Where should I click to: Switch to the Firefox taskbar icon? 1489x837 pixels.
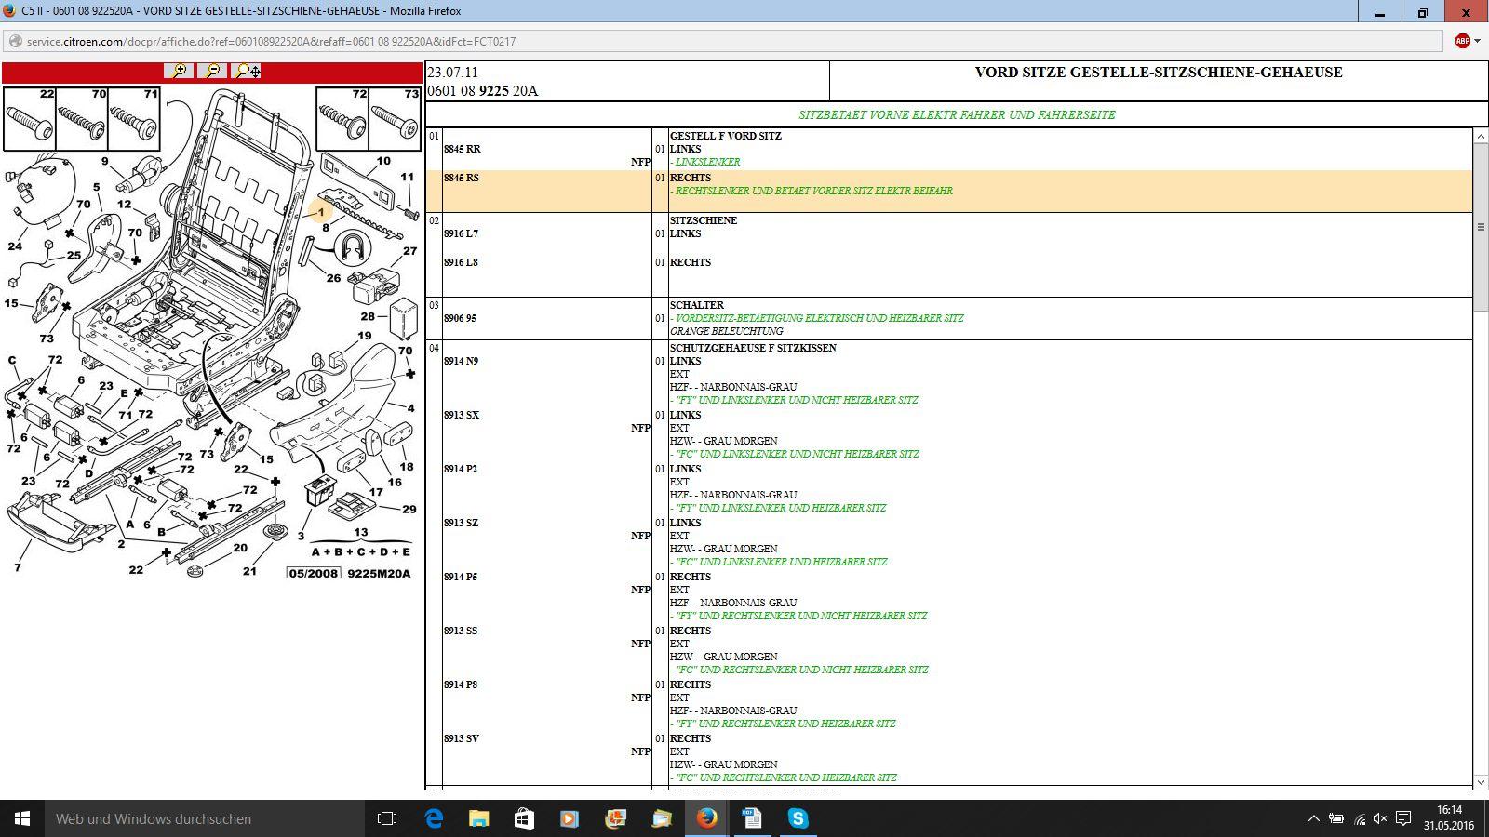[x=707, y=818]
